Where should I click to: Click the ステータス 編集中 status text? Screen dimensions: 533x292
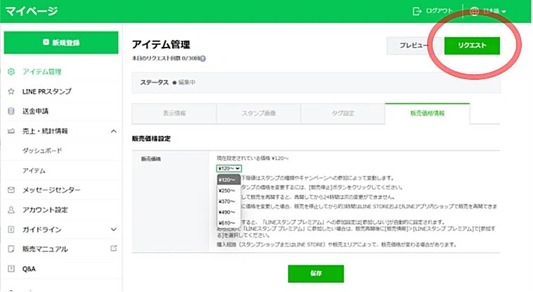[168, 83]
